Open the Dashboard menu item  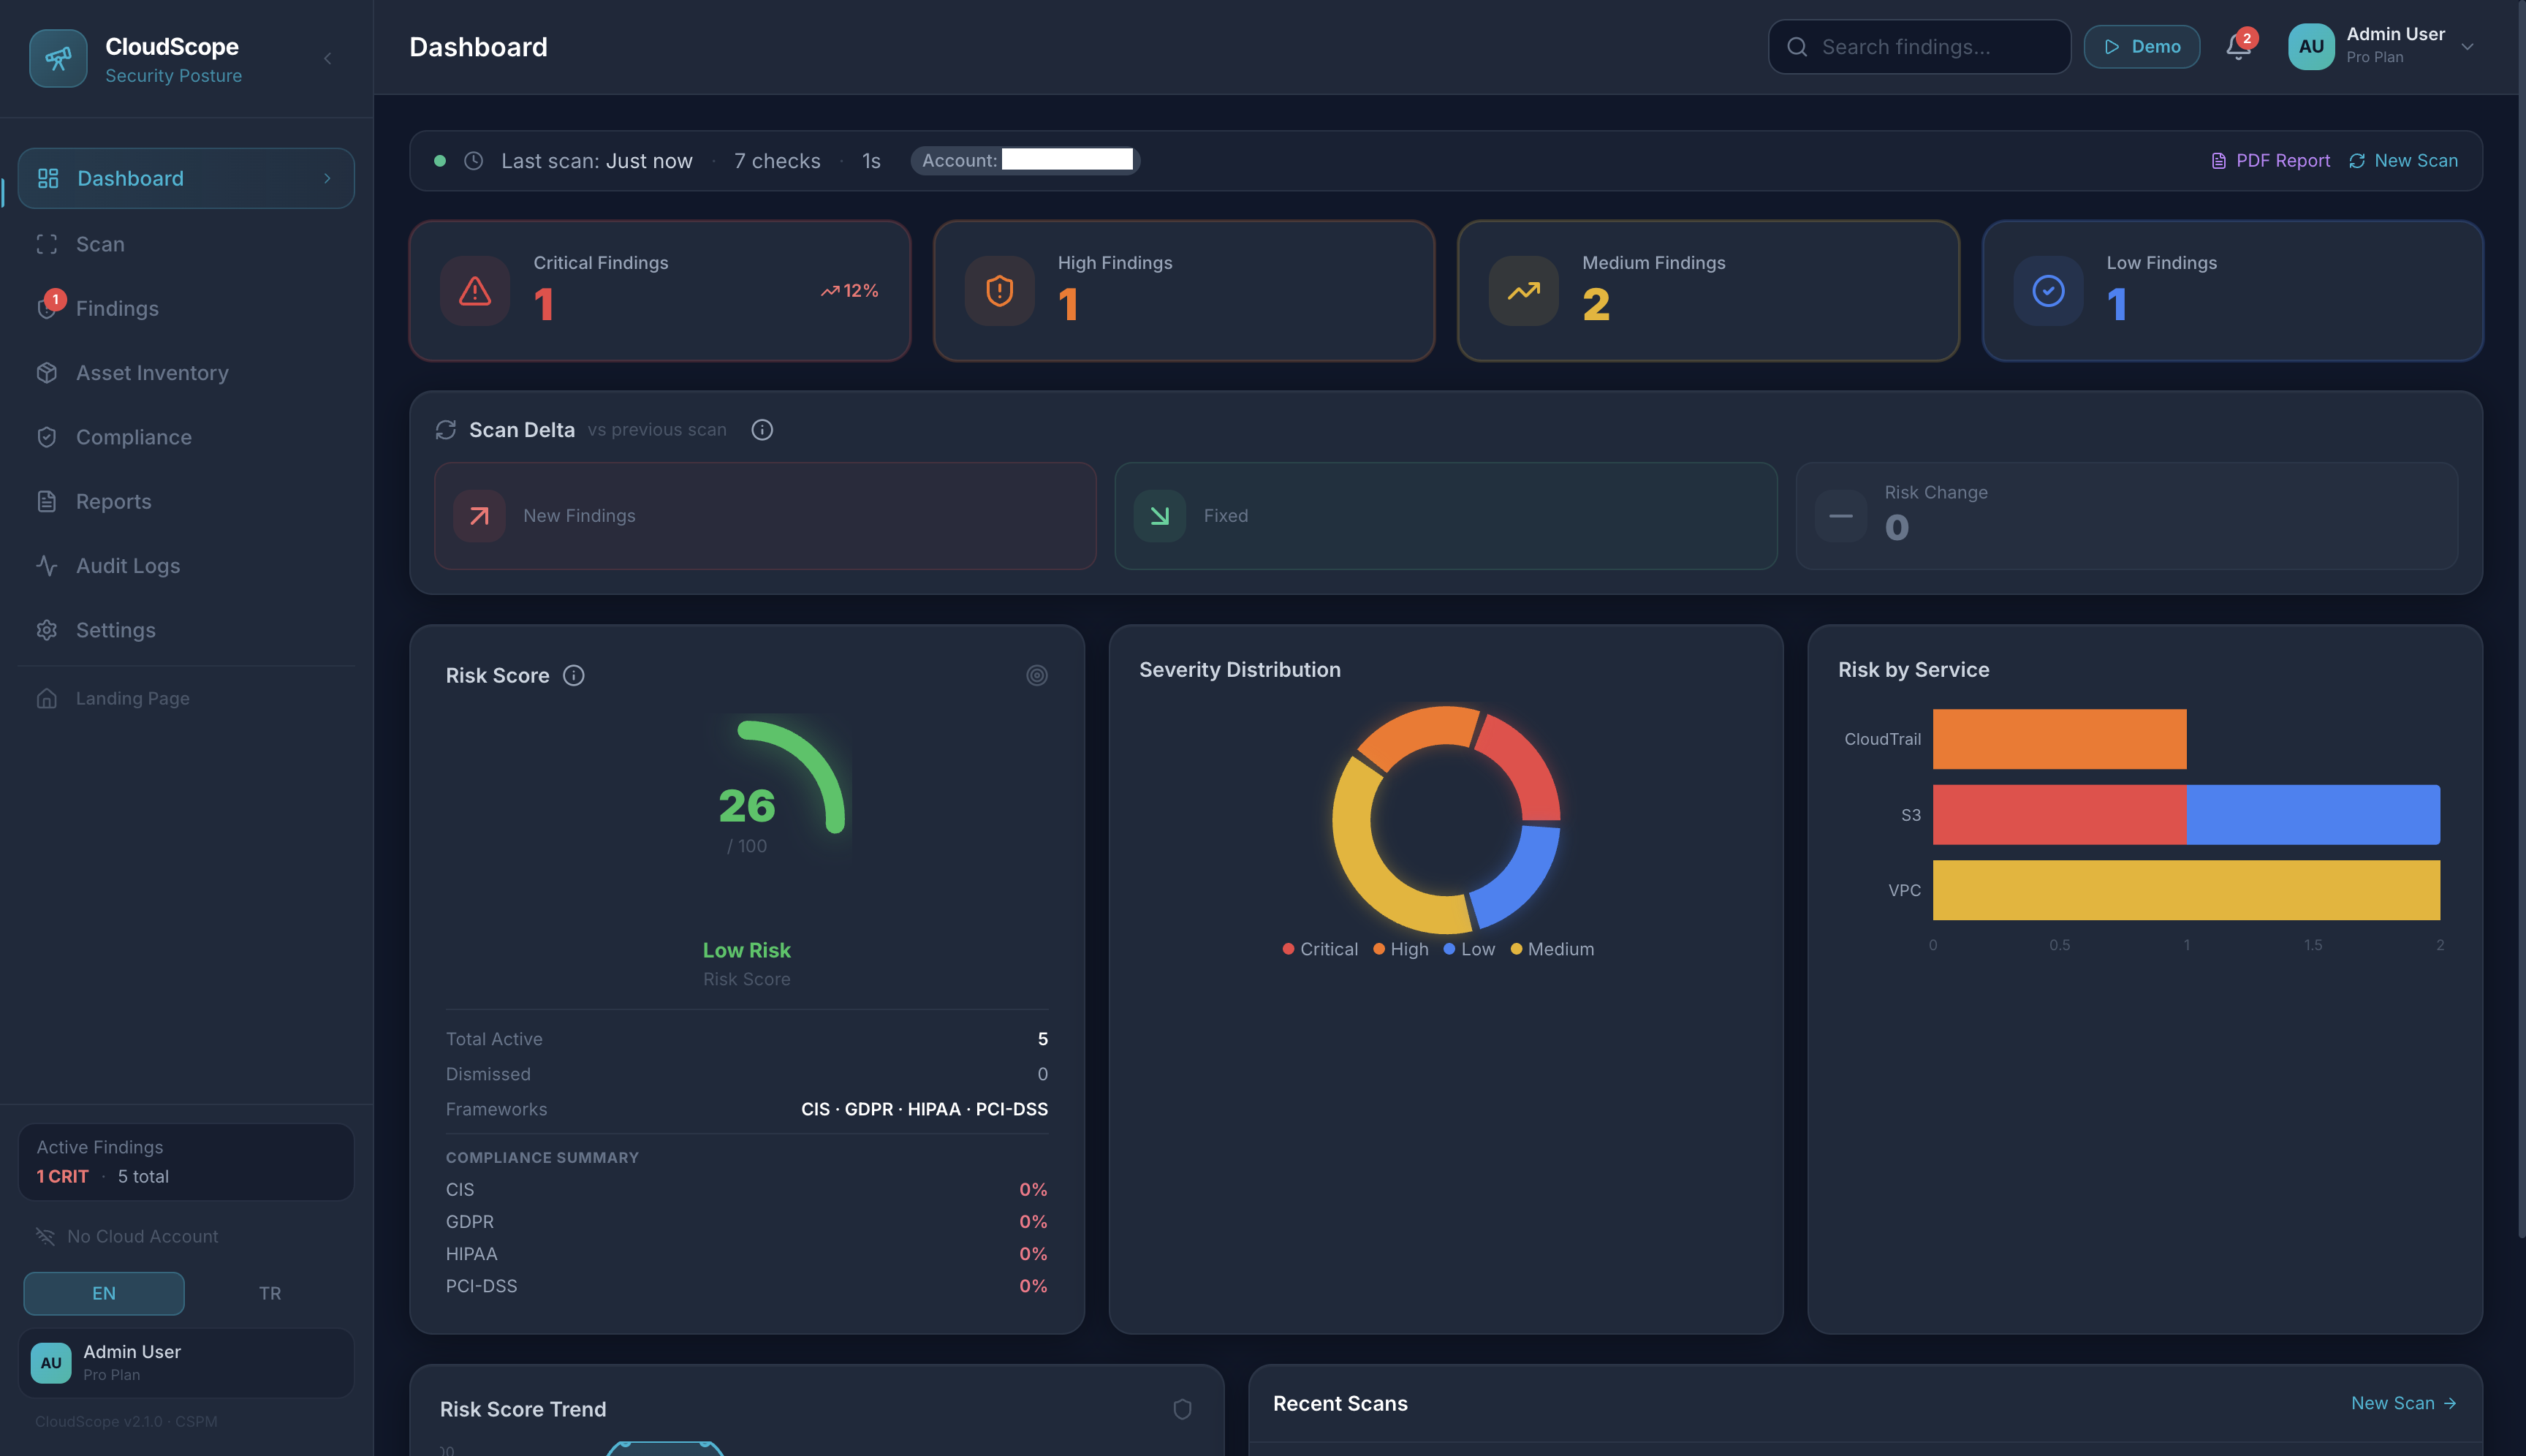coord(186,178)
